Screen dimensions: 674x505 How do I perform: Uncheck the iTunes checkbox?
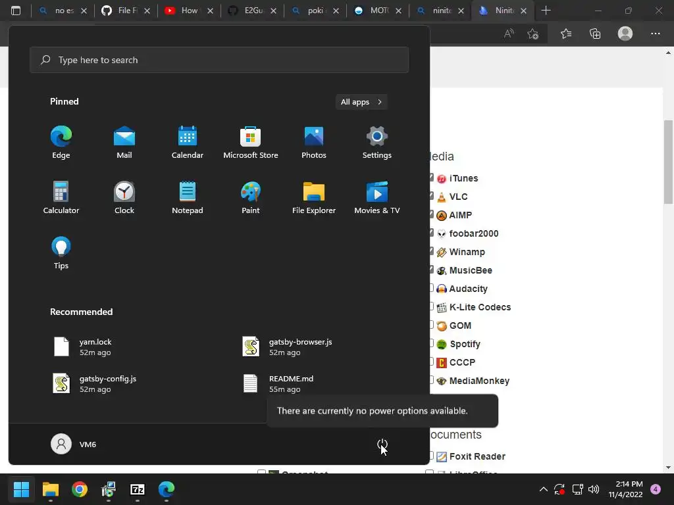431,178
